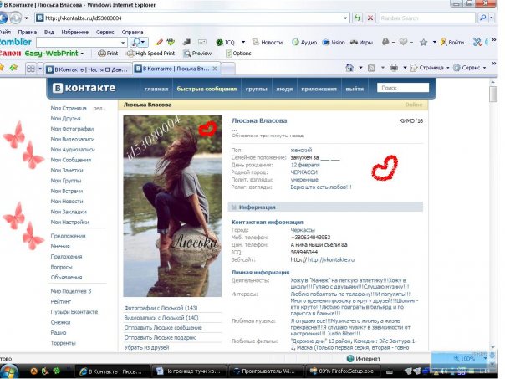Click the Canon Print button
The image size is (505, 379).
[x=108, y=54]
